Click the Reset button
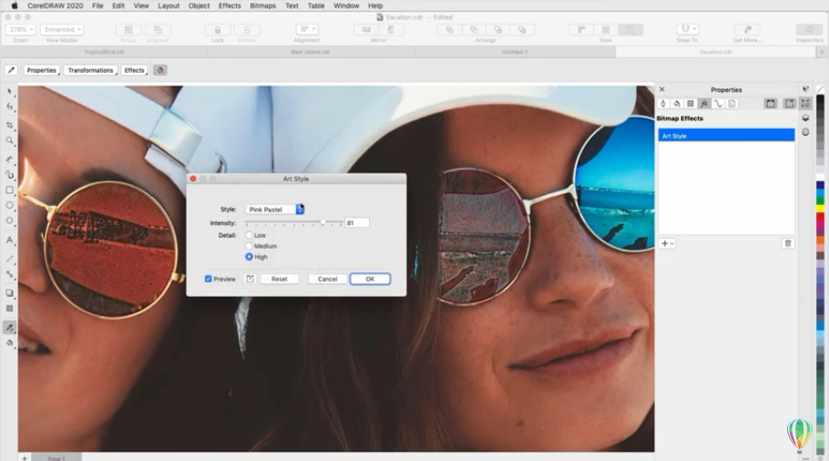 pos(280,279)
